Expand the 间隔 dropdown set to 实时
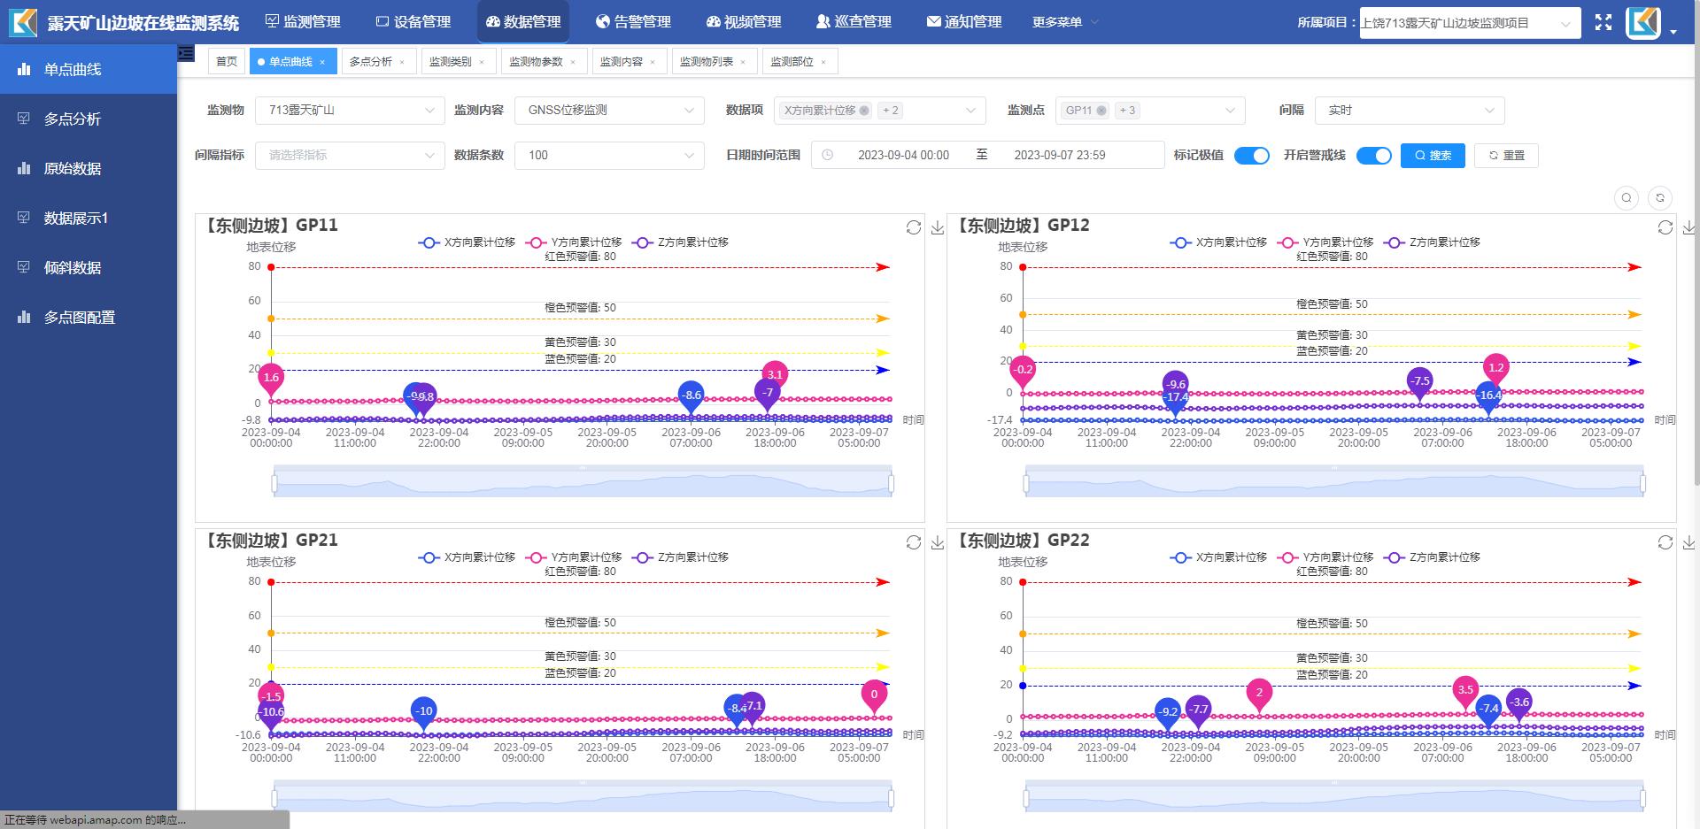The image size is (1700, 829). tap(1409, 111)
